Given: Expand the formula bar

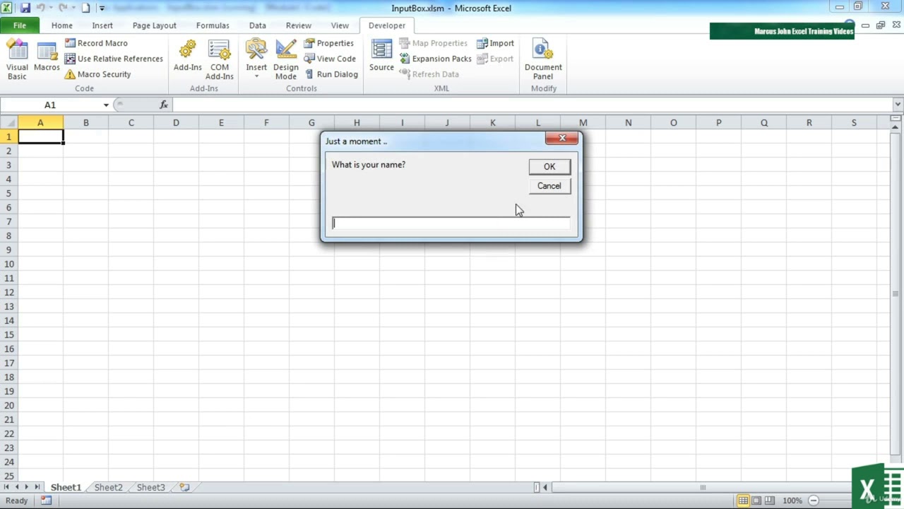Looking at the screenshot, I should [x=897, y=105].
